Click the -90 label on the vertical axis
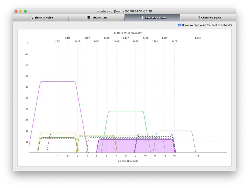The width and height of the screenshot is (249, 188). 26,142
